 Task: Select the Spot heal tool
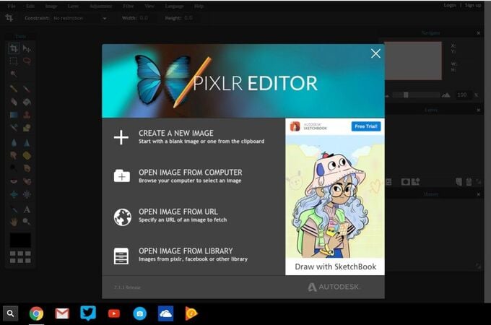27,181
